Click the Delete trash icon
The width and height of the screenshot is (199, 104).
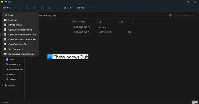tap(57, 8)
